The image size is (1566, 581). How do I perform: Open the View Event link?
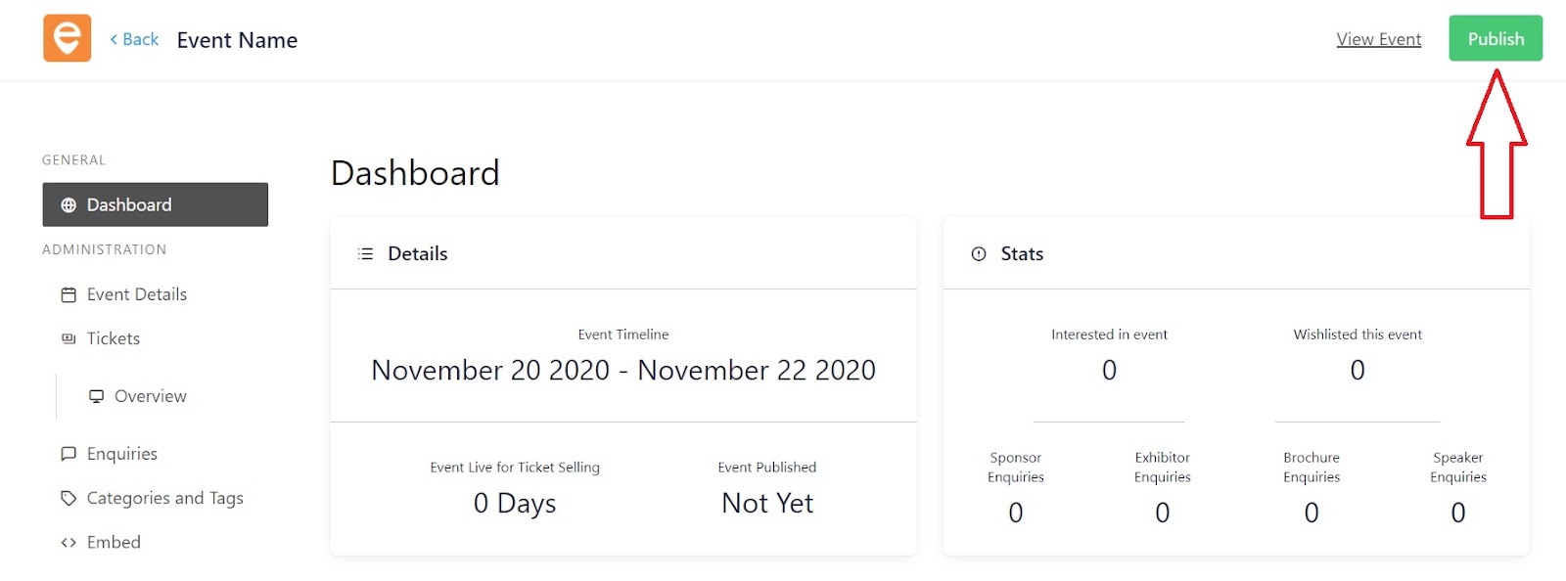pos(1379,39)
